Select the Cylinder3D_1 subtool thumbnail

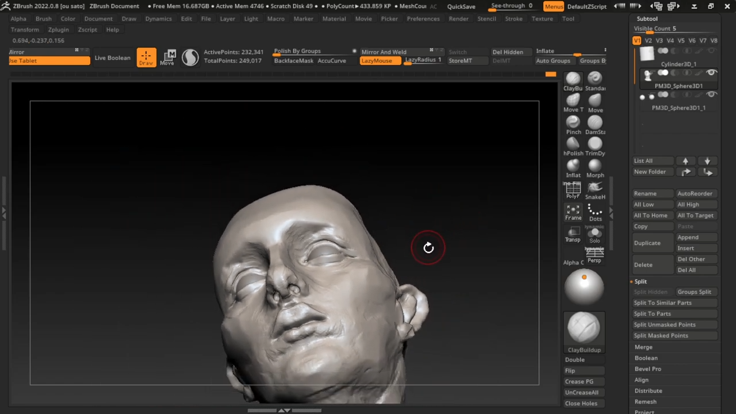pos(647,54)
